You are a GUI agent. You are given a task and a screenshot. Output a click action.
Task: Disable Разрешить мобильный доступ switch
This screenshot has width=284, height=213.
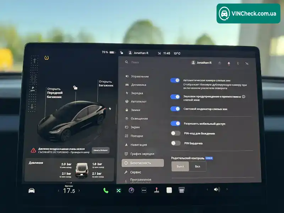coord(175,124)
